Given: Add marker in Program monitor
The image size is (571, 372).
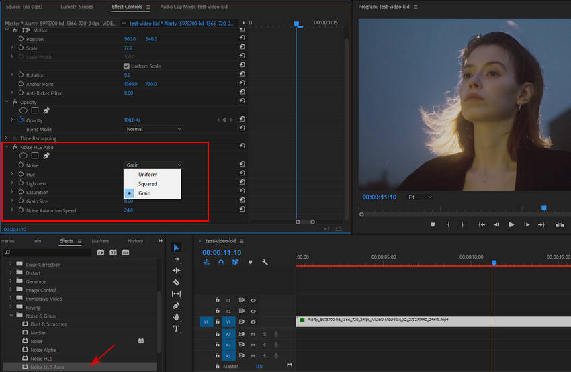Looking at the screenshot, I should 433,224.
